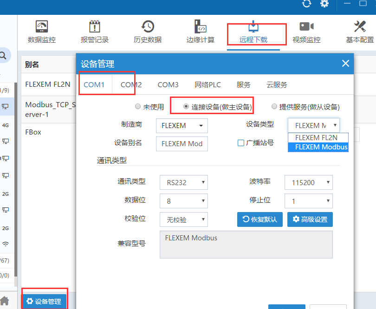Select the 提供服务(做从设备) radio option
This screenshot has width=376, height=309.
274,106
